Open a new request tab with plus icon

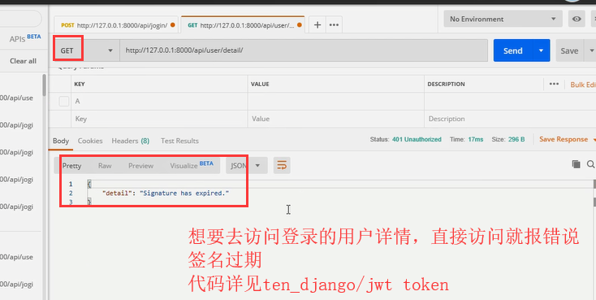pyautogui.click(x=317, y=25)
